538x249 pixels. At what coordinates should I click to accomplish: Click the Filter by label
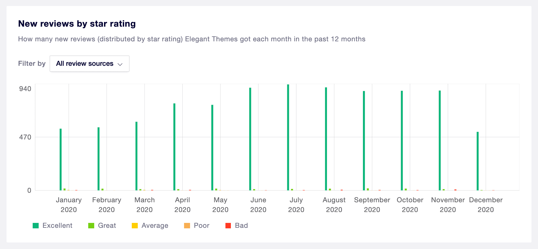(x=32, y=64)
